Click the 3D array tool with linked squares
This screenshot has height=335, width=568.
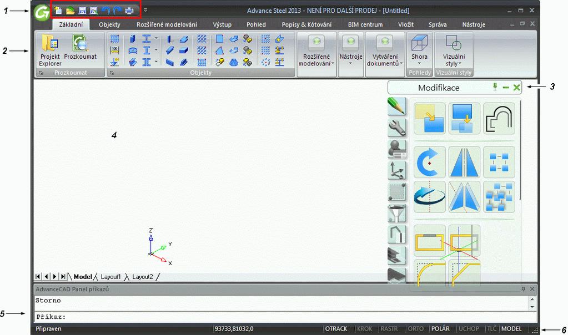[x=499, y=197]
